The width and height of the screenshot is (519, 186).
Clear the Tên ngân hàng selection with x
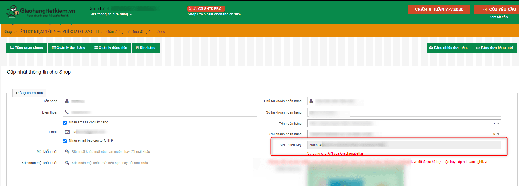pyautogui.click(x=494, y=124)
